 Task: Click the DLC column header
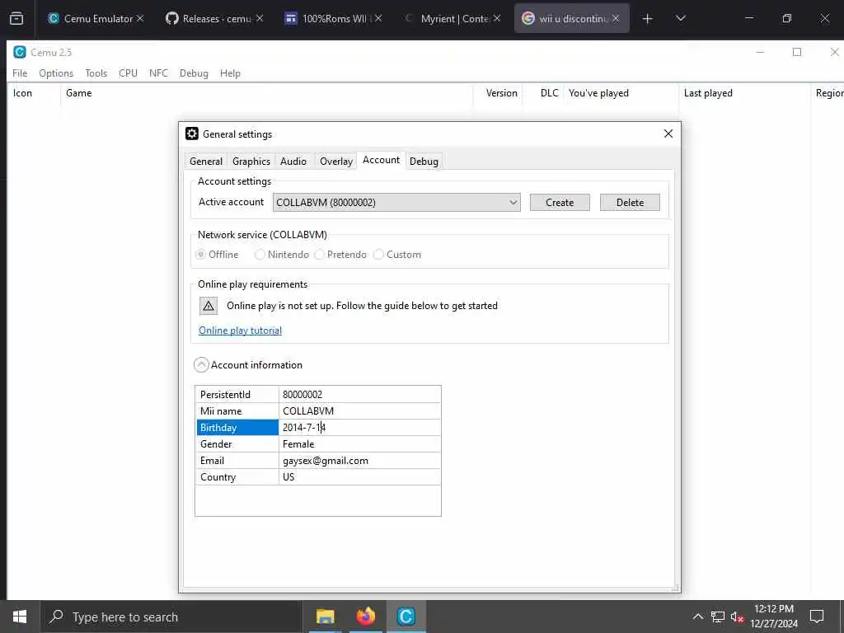click(542, 93)
